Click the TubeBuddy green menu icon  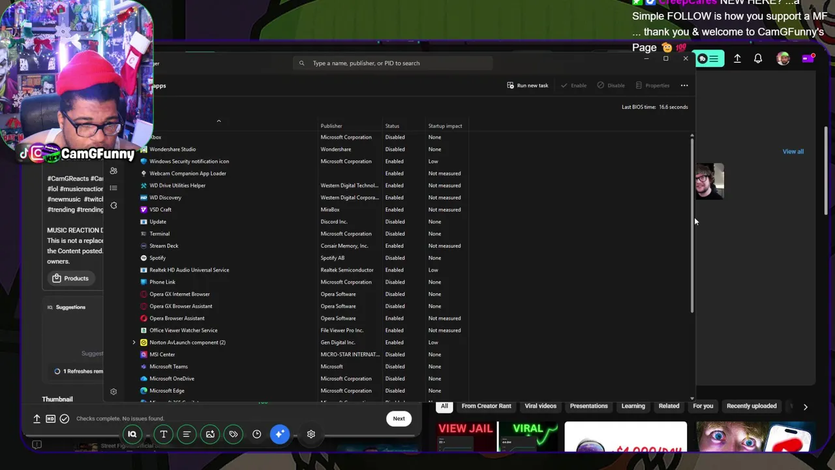tap(710, 59)
